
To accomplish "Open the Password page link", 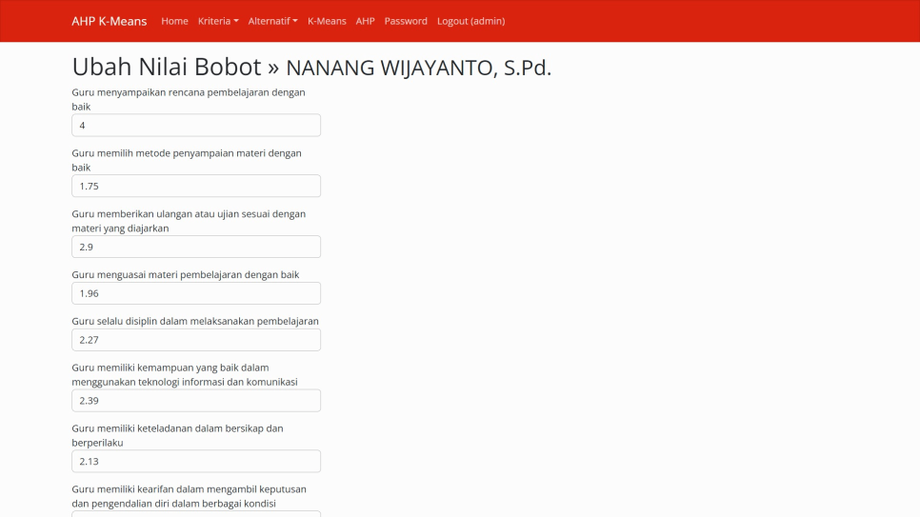I will 406,21.
